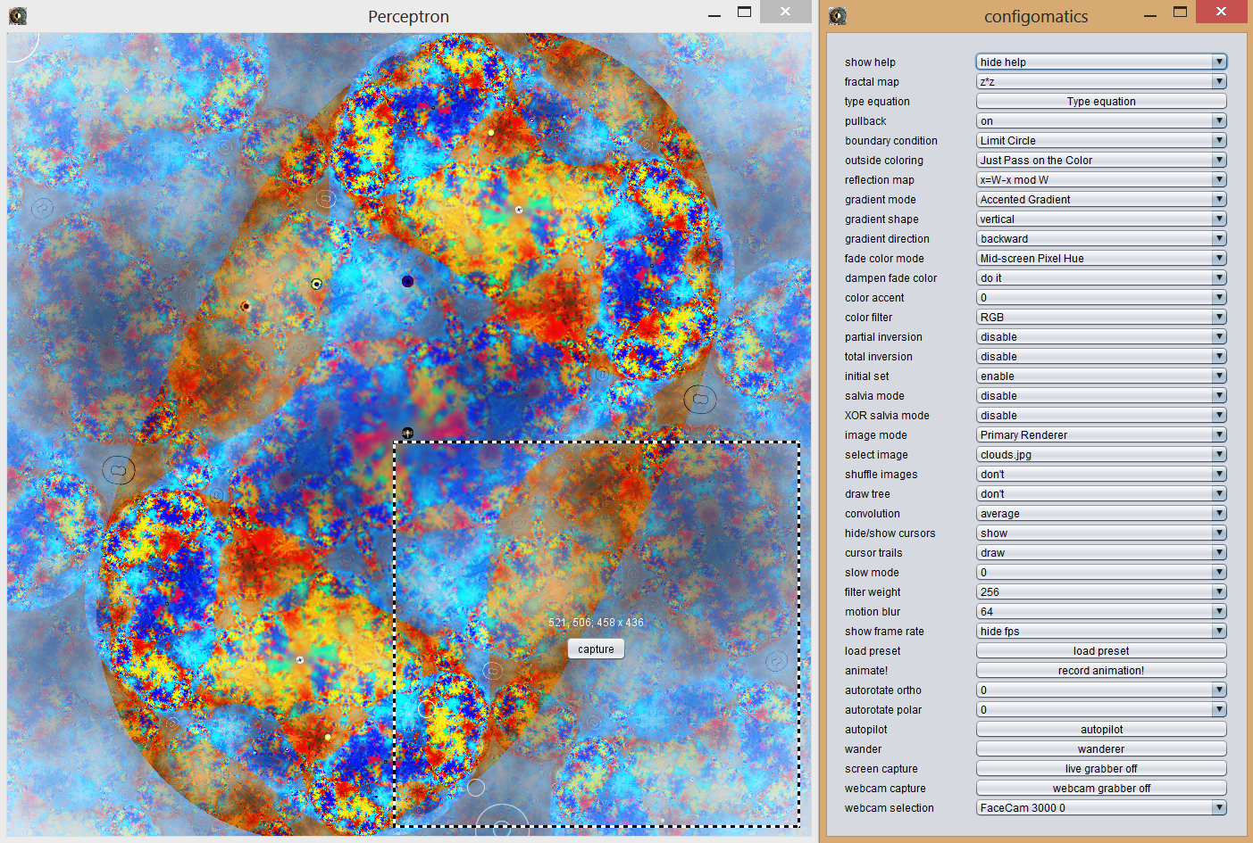Open the convolution average dropdown
The image size is (1253, 843).
pos(1101,514)
